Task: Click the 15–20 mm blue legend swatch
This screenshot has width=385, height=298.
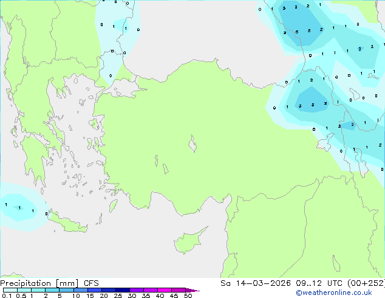Action: point(95,290)
